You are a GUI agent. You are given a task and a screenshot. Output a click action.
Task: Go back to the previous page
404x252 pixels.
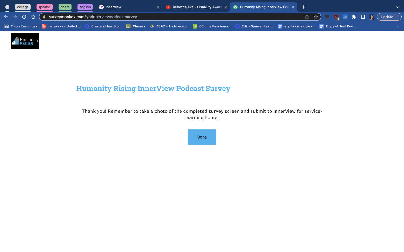pos(6,17)
